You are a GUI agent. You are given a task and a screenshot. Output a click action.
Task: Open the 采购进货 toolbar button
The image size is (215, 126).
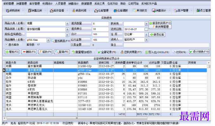tap(13, 10)
